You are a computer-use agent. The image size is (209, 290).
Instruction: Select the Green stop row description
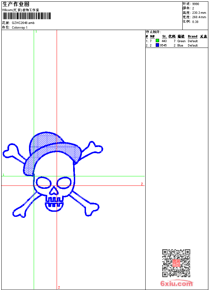181,41
